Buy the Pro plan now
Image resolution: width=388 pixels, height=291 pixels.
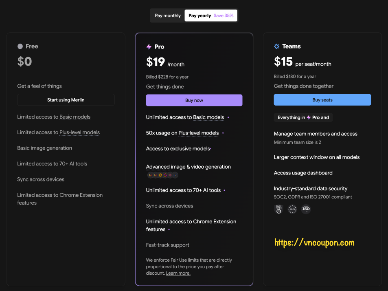coord(194,100)
